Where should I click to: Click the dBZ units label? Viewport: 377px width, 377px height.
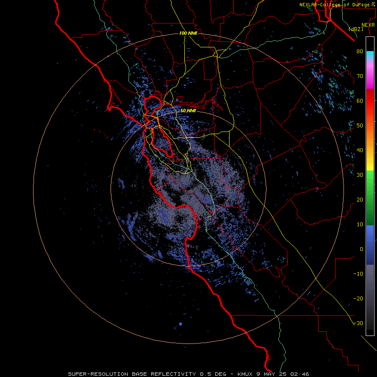tap(356, 29)
